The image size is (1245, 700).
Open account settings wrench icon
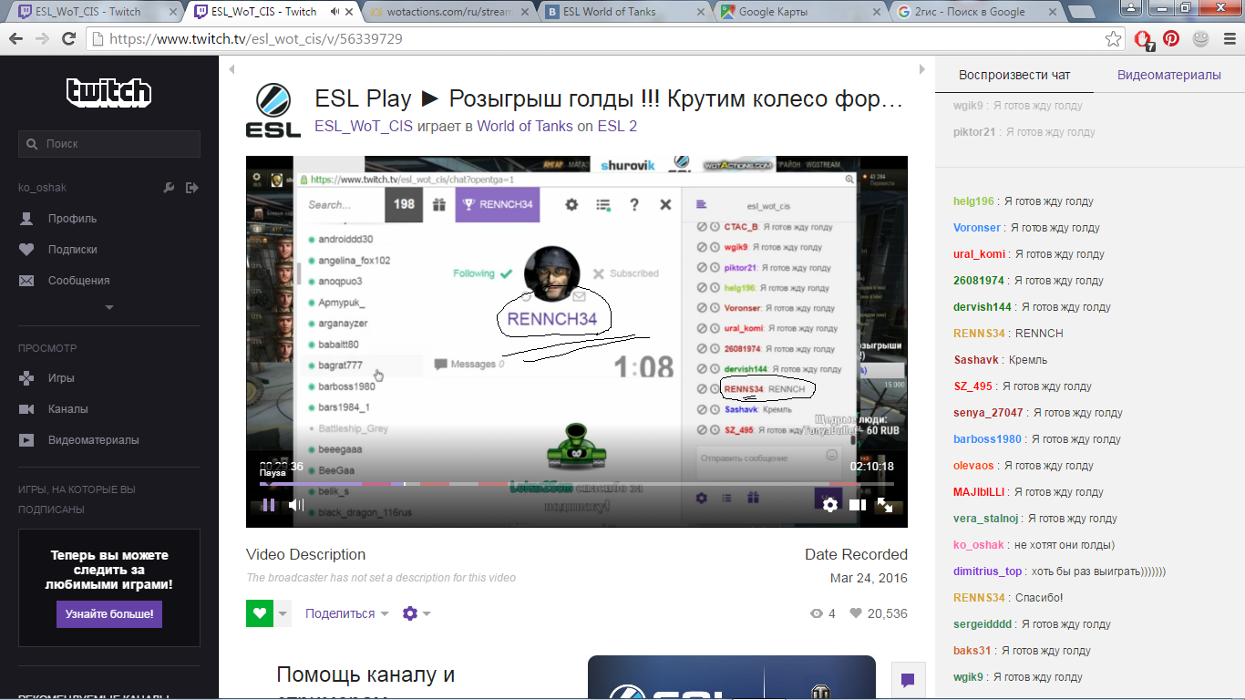coord(169,188)
